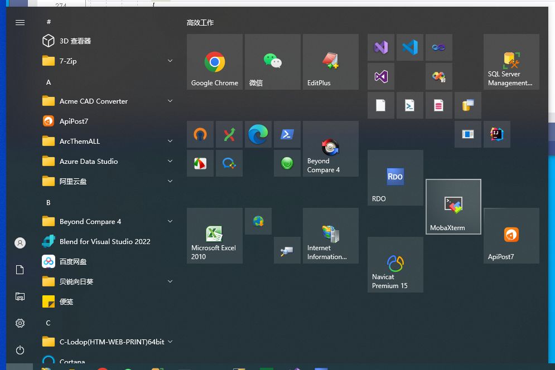The width and height of the screenshot is (555, 370).
Task: Open the MobaXterm tile
Action: pyautogui.click(x=453, y=207)
